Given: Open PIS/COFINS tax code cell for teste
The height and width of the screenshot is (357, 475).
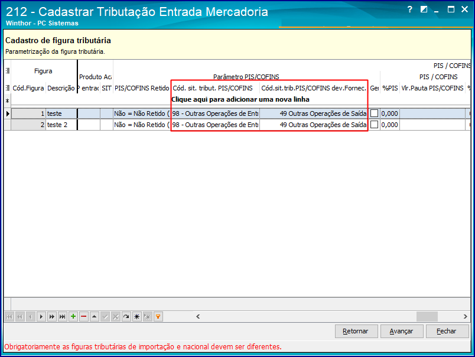Looking at the screenshot, I should (216, 113).
